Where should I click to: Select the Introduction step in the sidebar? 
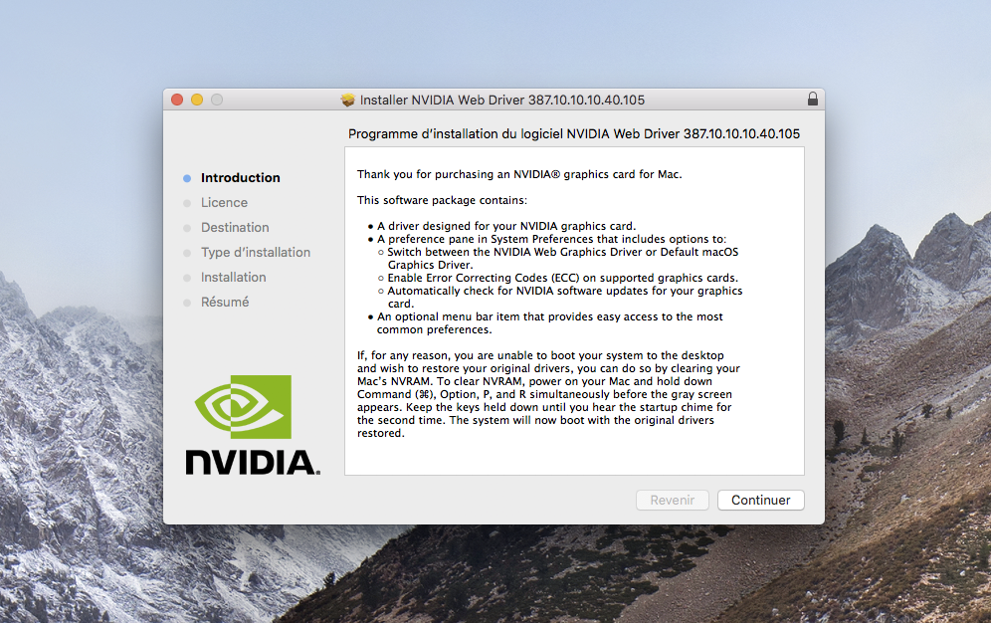(239, 177)
